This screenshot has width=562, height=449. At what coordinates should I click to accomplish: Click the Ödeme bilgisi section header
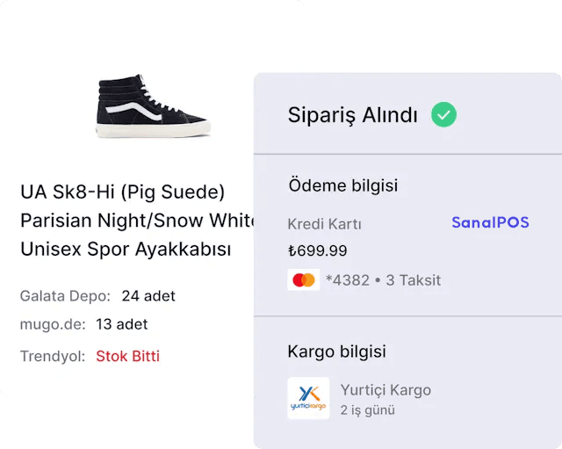(x=342, y=185)
